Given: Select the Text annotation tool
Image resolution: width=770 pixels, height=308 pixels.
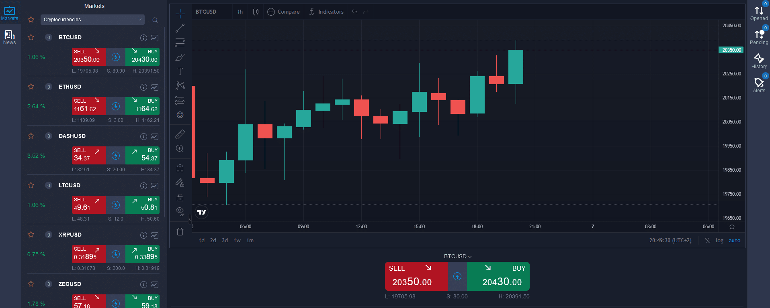Looking at the screenshot, I should coord(180,71).
